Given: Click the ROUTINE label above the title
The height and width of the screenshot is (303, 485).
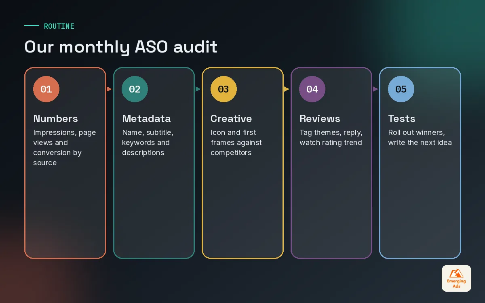Looking at the screenshot, I should click(x=59, y=26).
